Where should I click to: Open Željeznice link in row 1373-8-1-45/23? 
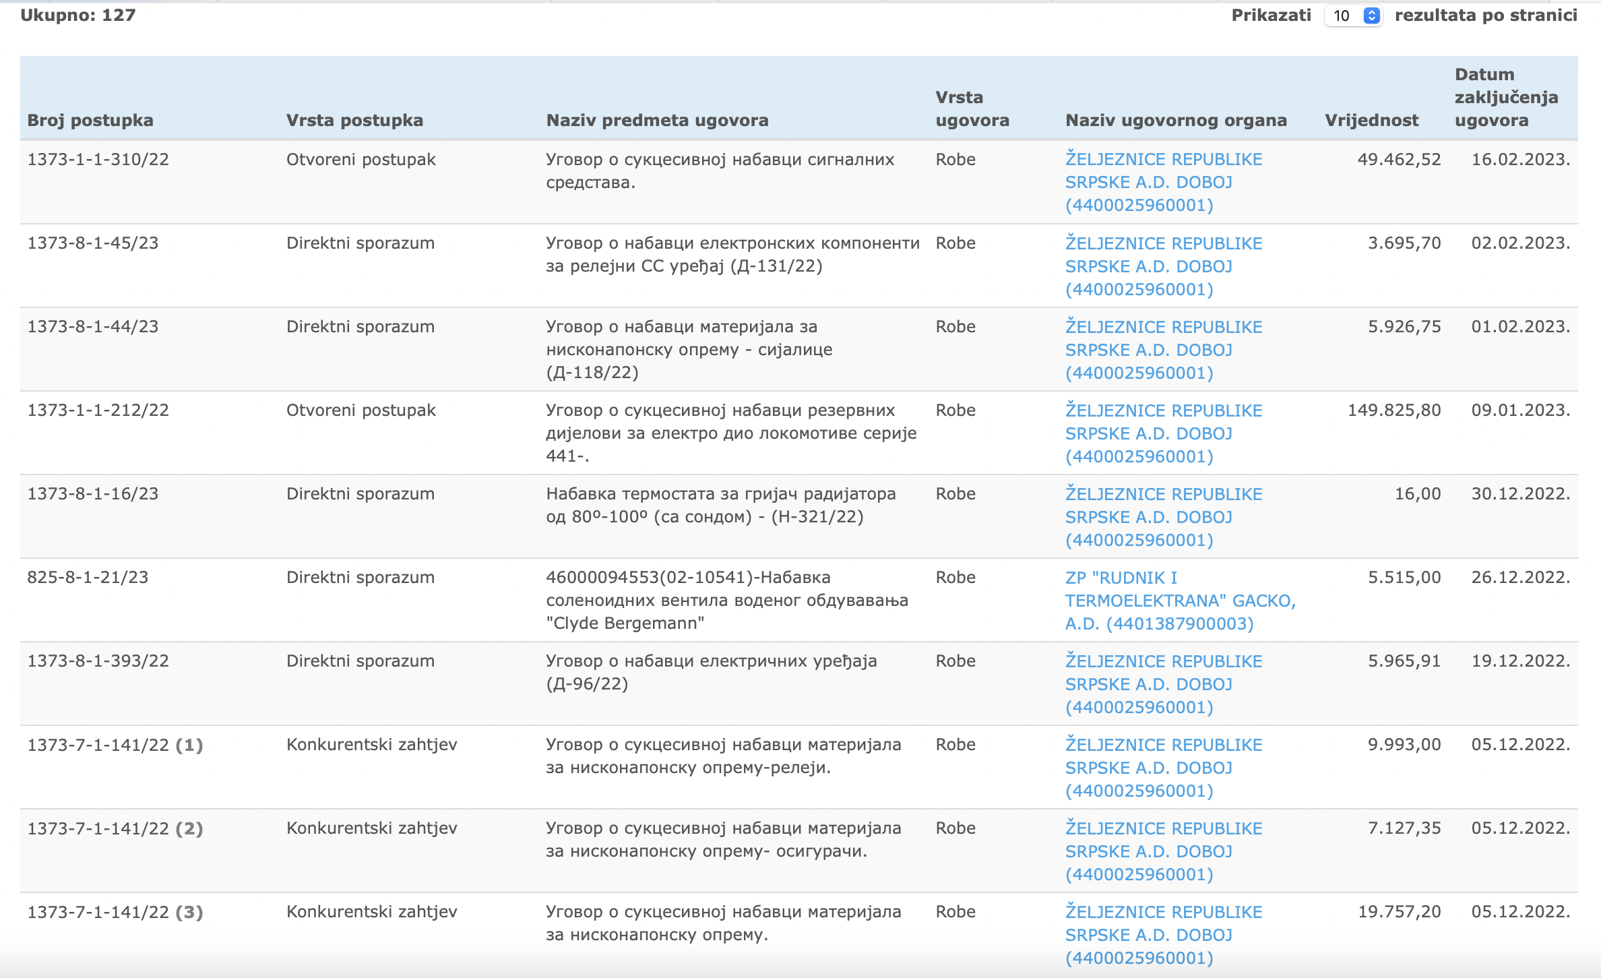[x=1164, y=266]
